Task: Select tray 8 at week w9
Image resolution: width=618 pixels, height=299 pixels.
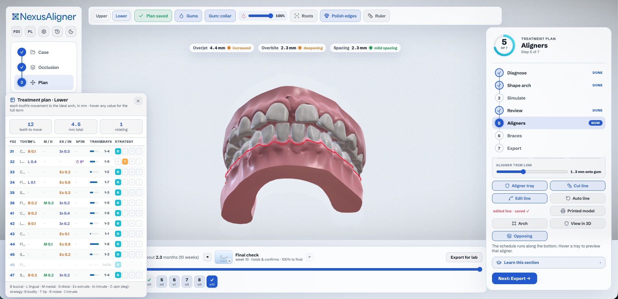Action: (x=199, y=281)
